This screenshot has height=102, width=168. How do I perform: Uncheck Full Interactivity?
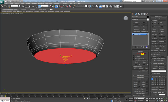(x=154, y=61)
